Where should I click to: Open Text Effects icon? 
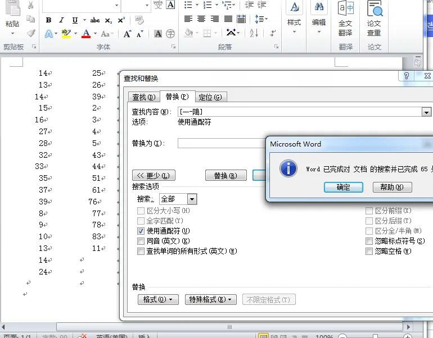coord(49,34)
